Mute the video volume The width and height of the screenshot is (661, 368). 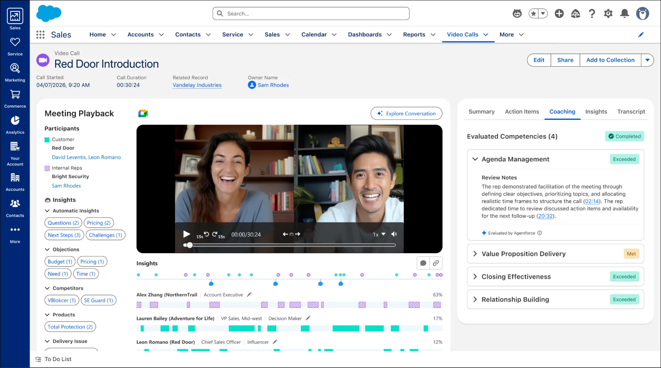point(394,234)
